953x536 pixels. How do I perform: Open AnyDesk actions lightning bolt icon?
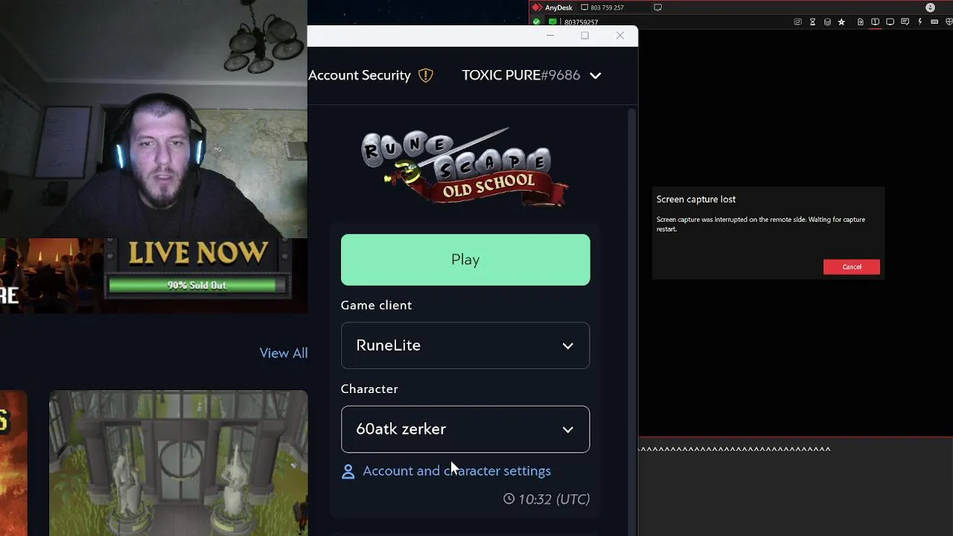[920, 22]
